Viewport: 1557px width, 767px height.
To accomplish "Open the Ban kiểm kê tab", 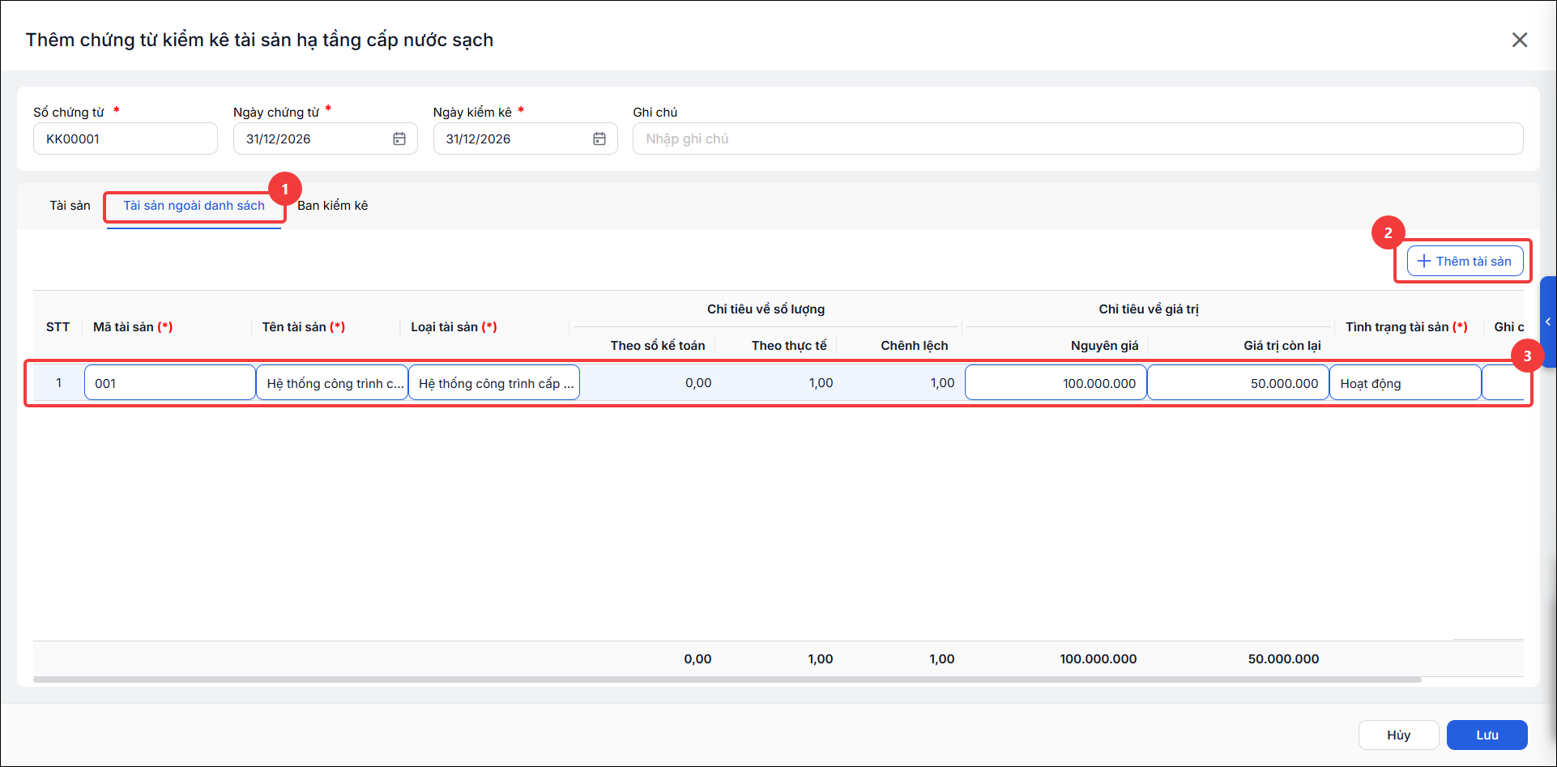I will coord(332,206).
